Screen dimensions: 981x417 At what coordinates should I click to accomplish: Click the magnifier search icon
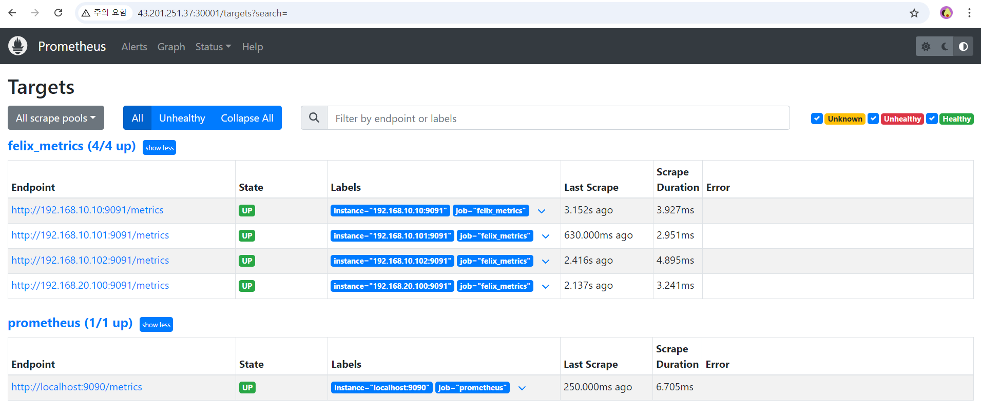pos(314,118)
